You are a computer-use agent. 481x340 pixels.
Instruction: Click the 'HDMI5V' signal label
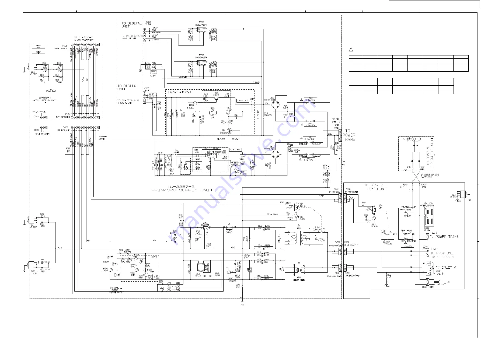click(155, 28)
